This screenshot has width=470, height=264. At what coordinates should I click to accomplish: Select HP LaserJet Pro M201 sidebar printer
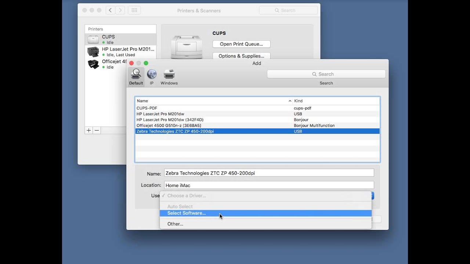click(120, 52)
